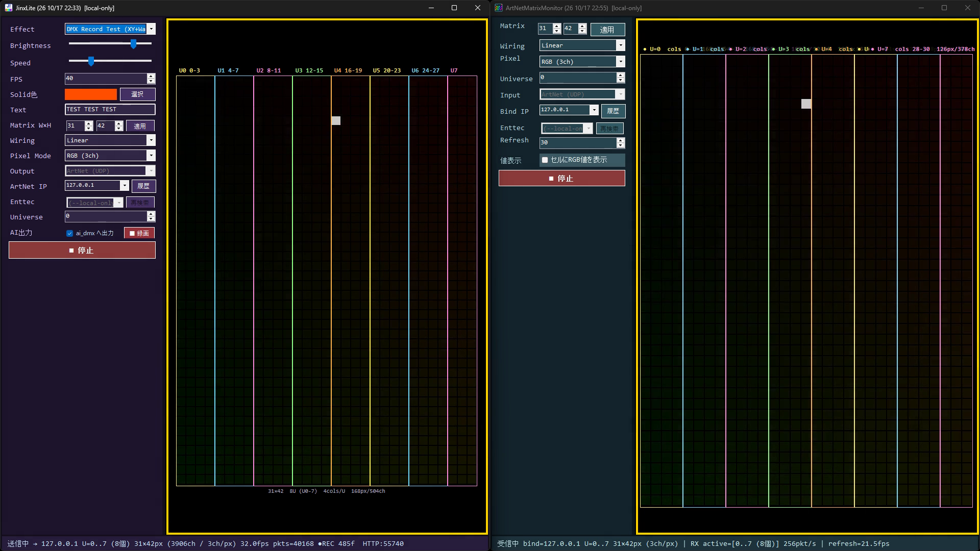Click the Monitor 停止 stop button
The image size is (980, 551).
[x=561, y=178]
